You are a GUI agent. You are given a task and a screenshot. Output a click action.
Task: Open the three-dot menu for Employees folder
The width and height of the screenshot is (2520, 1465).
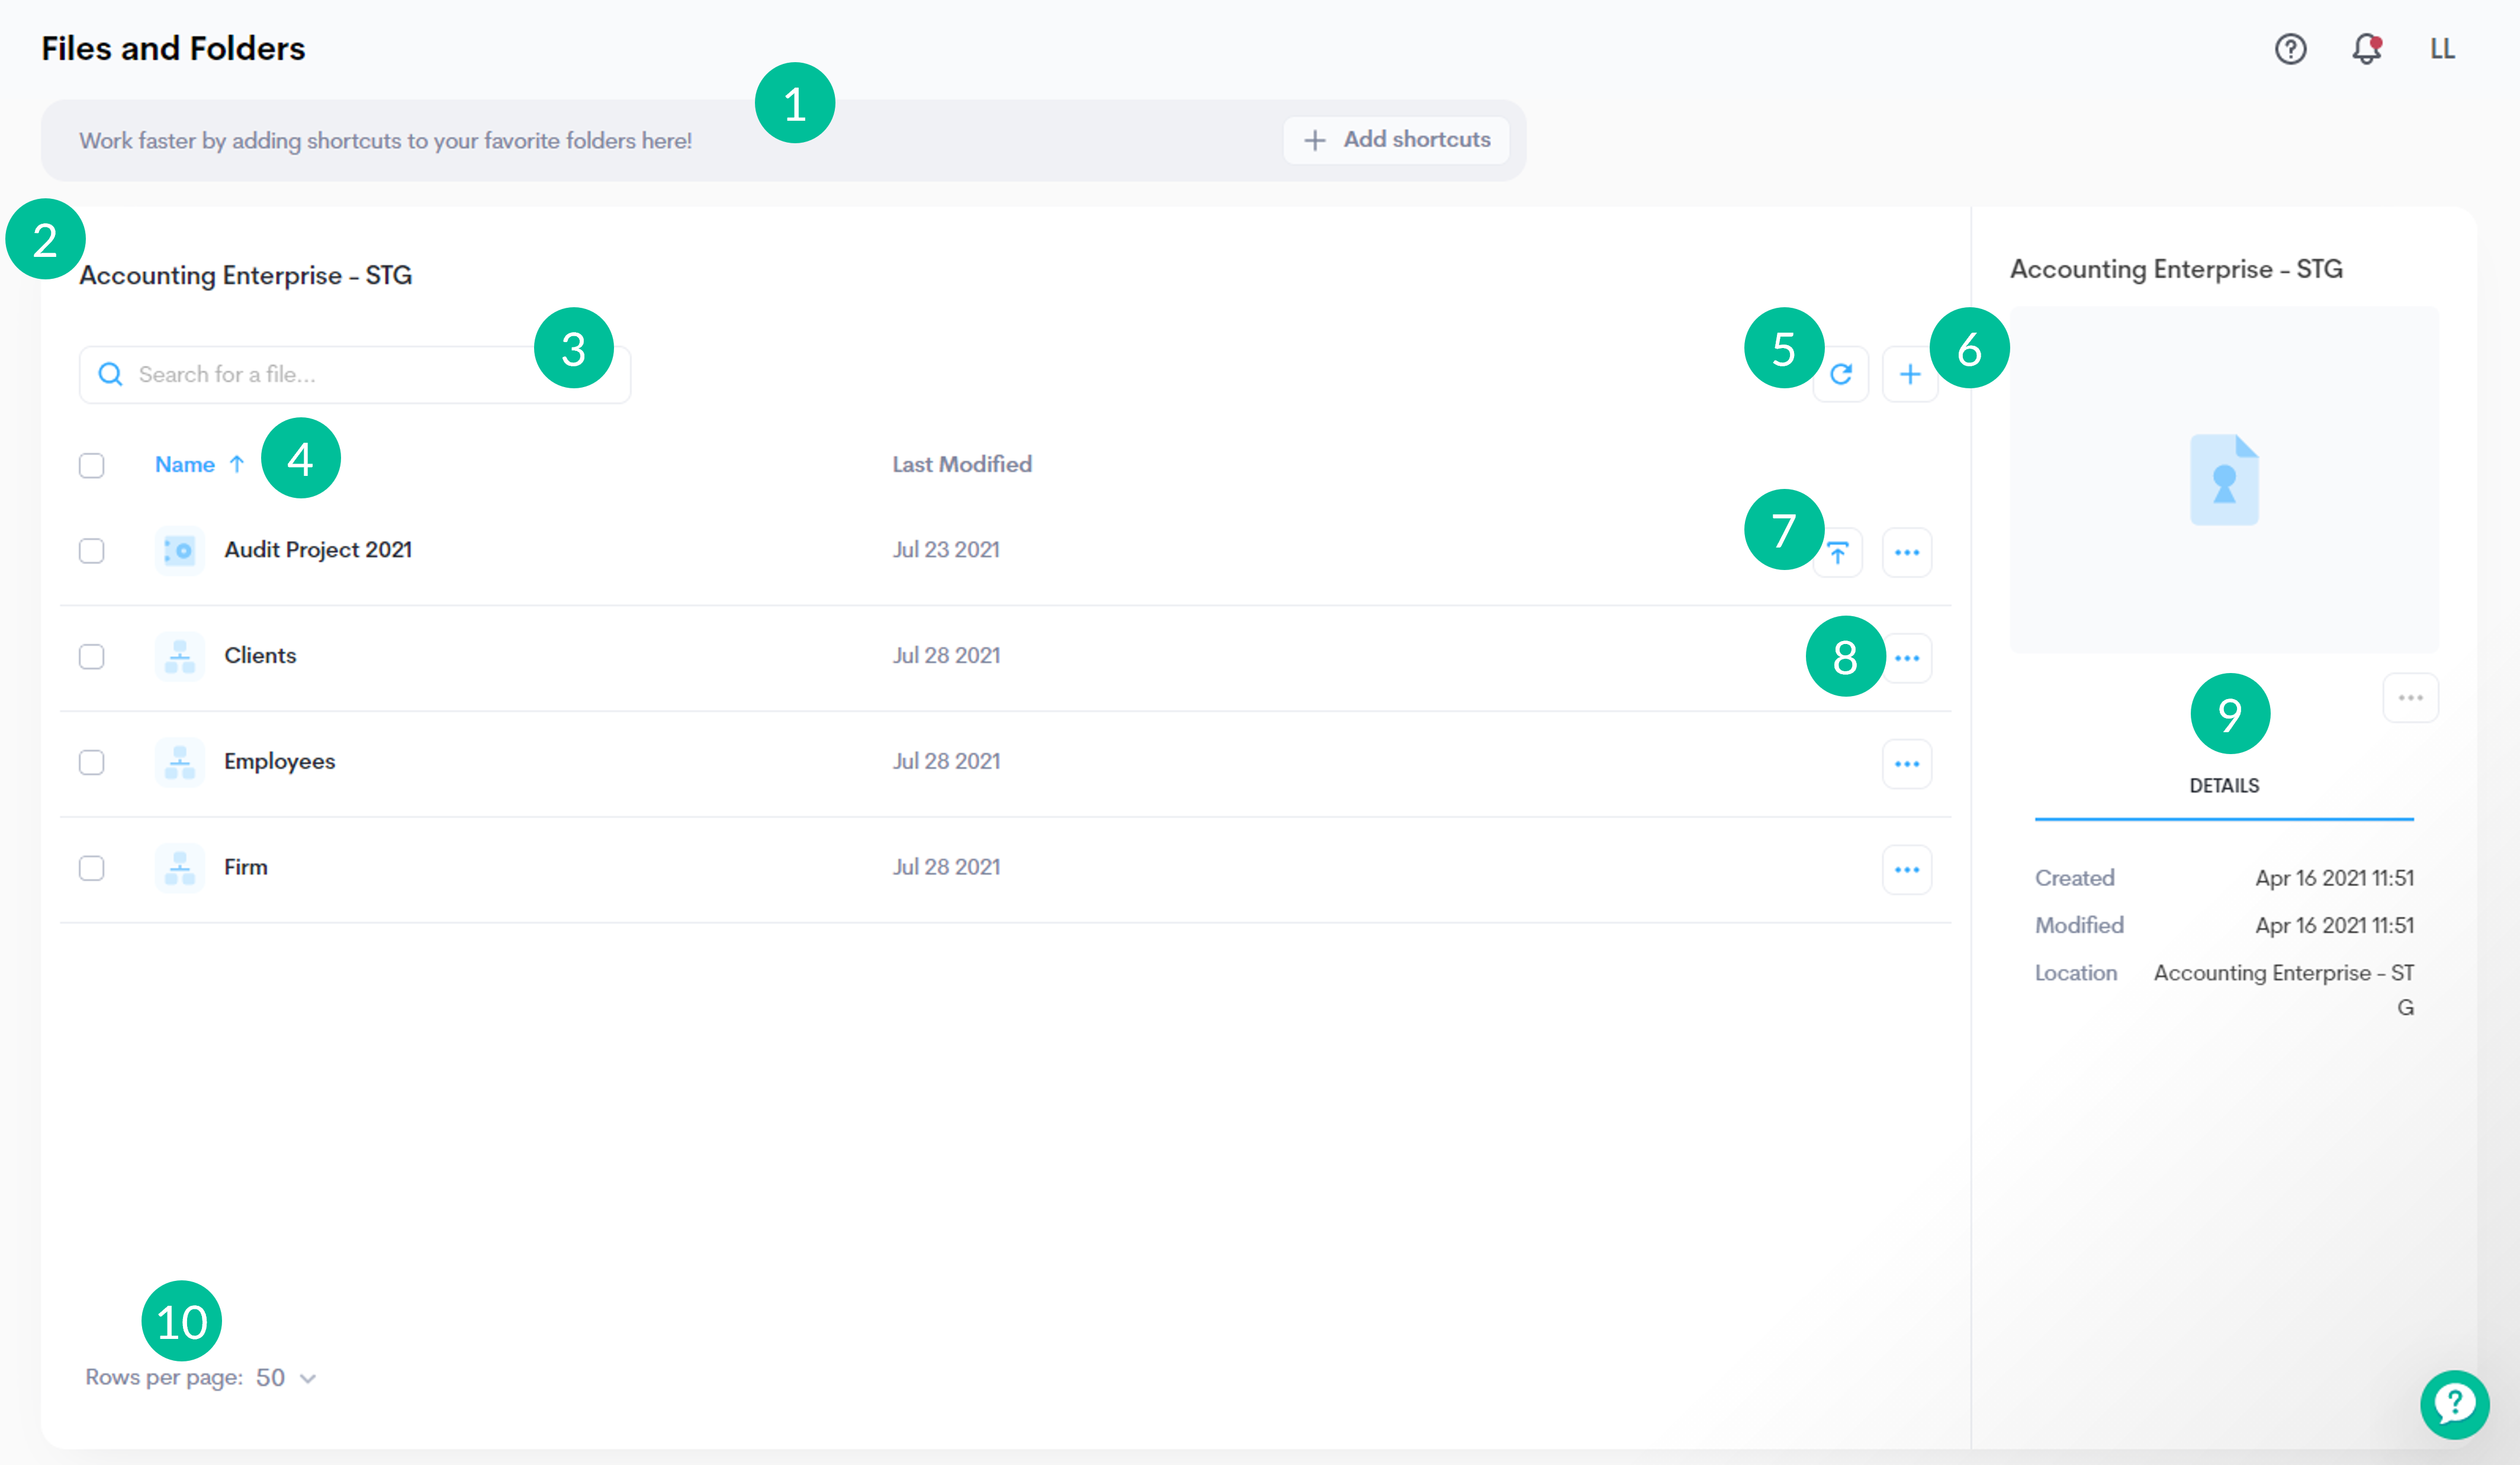[x=1906, y=764]
